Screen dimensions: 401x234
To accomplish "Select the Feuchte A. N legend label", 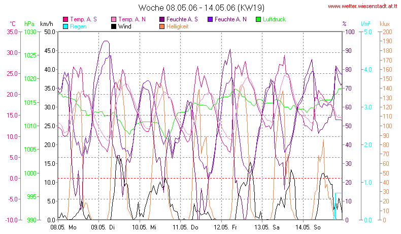I will coord(230,19).
